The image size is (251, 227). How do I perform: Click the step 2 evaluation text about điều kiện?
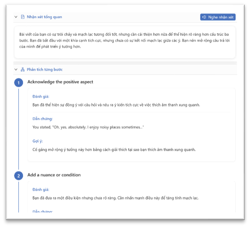(115, 198)
